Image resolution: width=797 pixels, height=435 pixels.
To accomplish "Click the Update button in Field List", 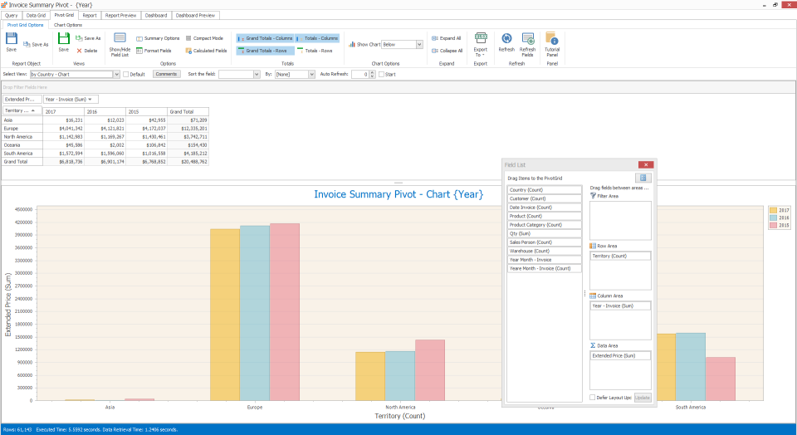I will pos(643,398).
